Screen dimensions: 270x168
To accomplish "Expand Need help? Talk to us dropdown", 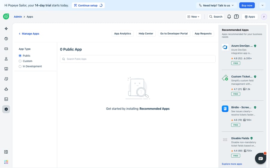I will pyautogui.click(x=216, y=5).
